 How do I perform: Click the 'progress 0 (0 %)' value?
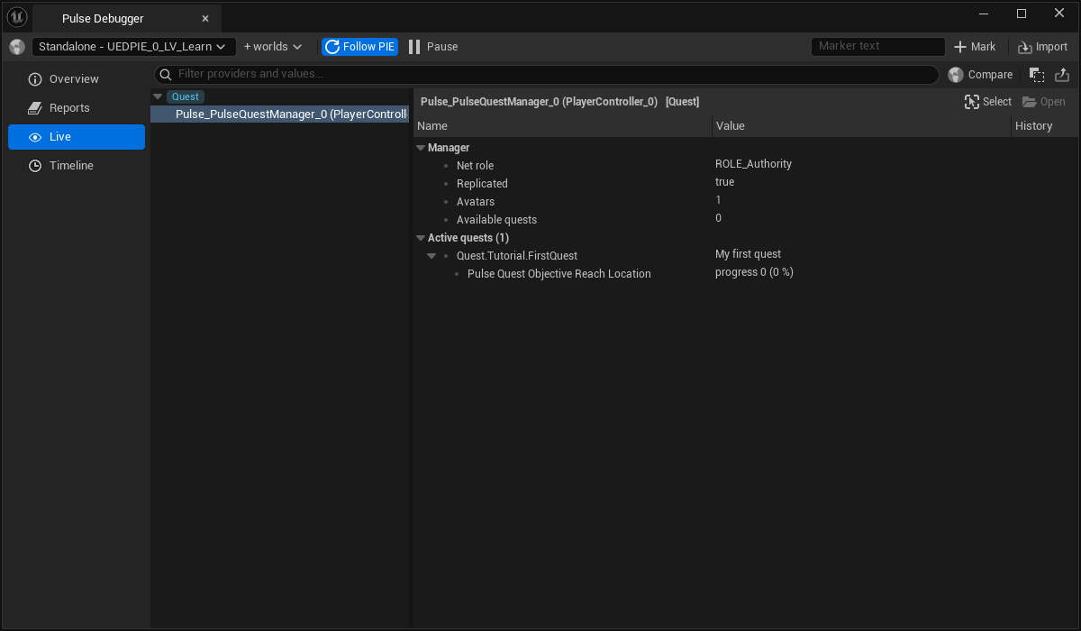click(754, 272)
